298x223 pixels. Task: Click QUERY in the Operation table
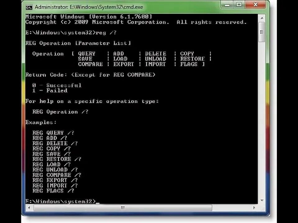(x=87, y=54)
